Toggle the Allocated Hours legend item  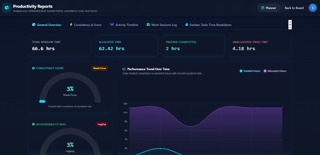[275, 71]
